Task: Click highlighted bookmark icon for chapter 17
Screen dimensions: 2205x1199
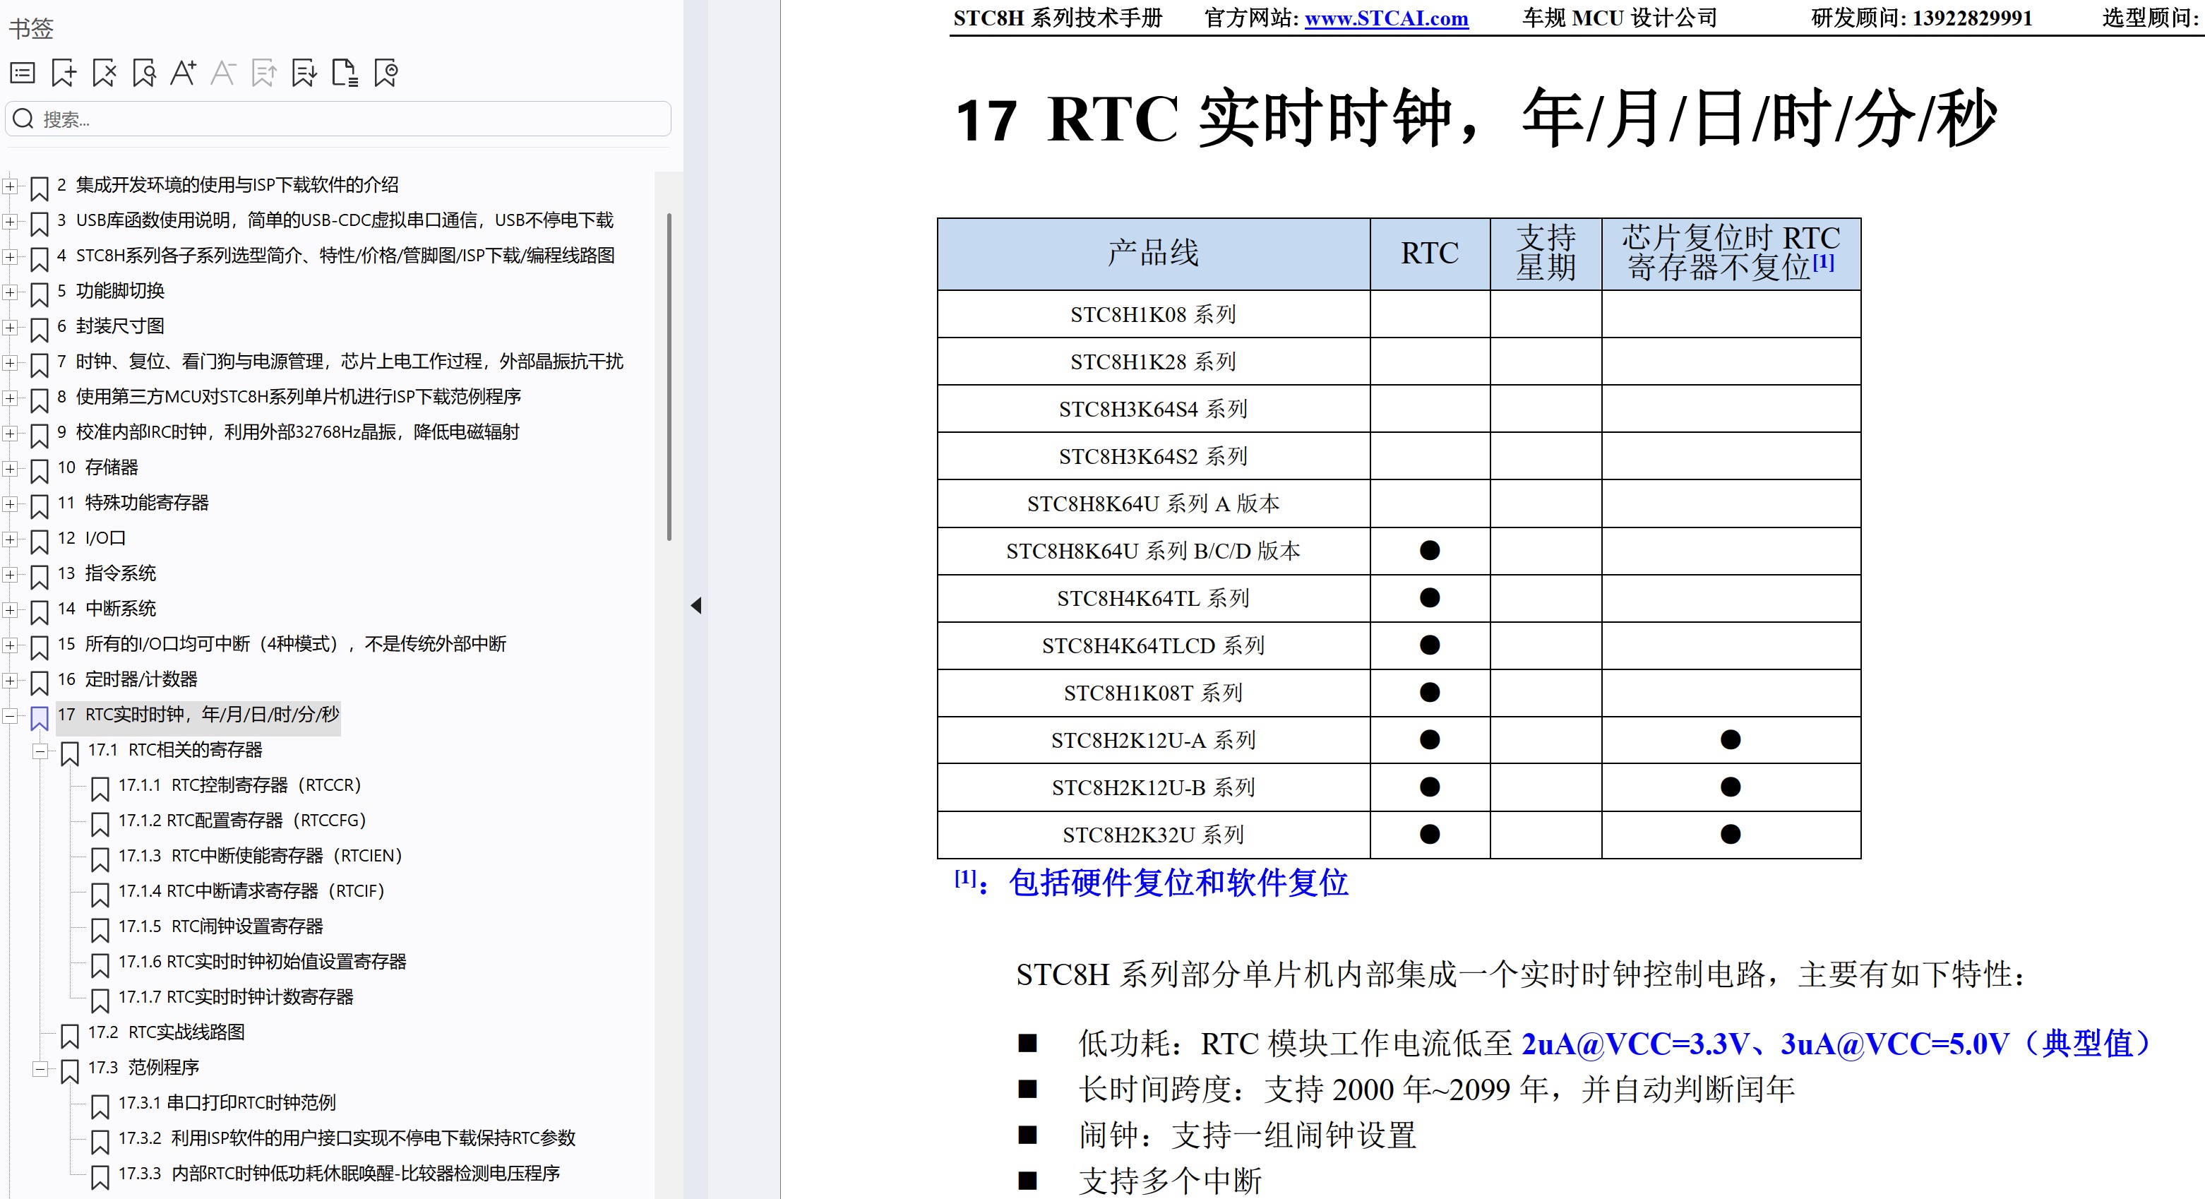Action: (40, 718)
